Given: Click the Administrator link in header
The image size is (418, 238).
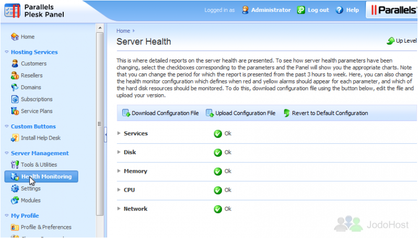Looking at the screenshot, I should click(271, 10).
